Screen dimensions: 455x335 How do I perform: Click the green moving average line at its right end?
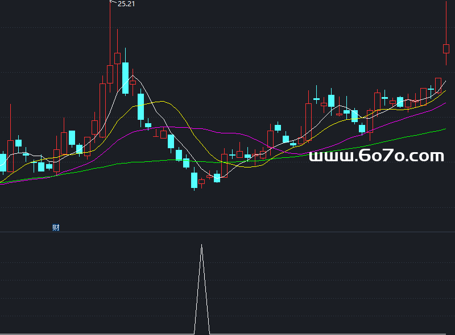[444, 129]
